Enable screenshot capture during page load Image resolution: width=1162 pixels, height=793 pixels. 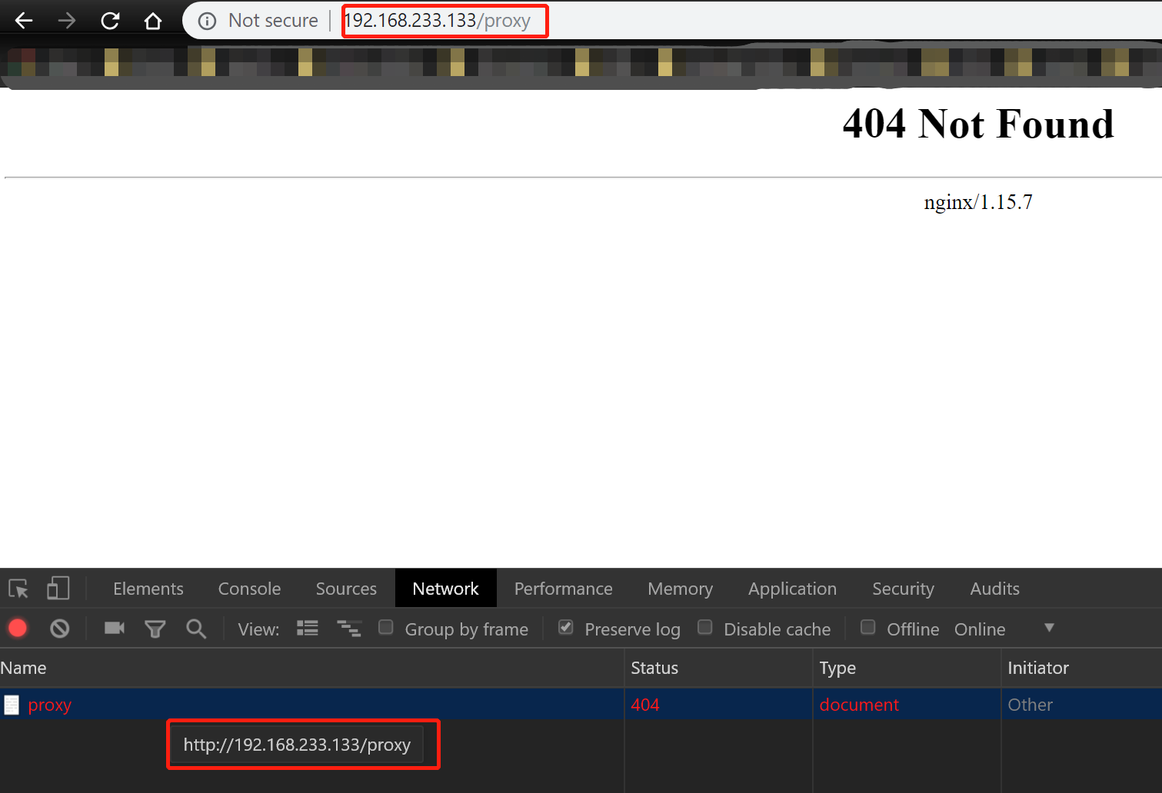[114, 628]
